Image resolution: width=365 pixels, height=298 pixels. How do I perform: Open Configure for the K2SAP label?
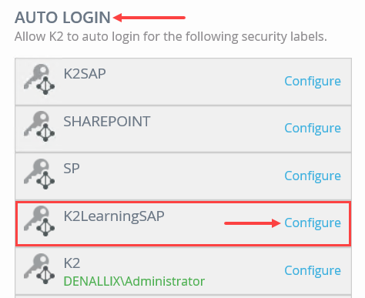[x=313, y=82]
